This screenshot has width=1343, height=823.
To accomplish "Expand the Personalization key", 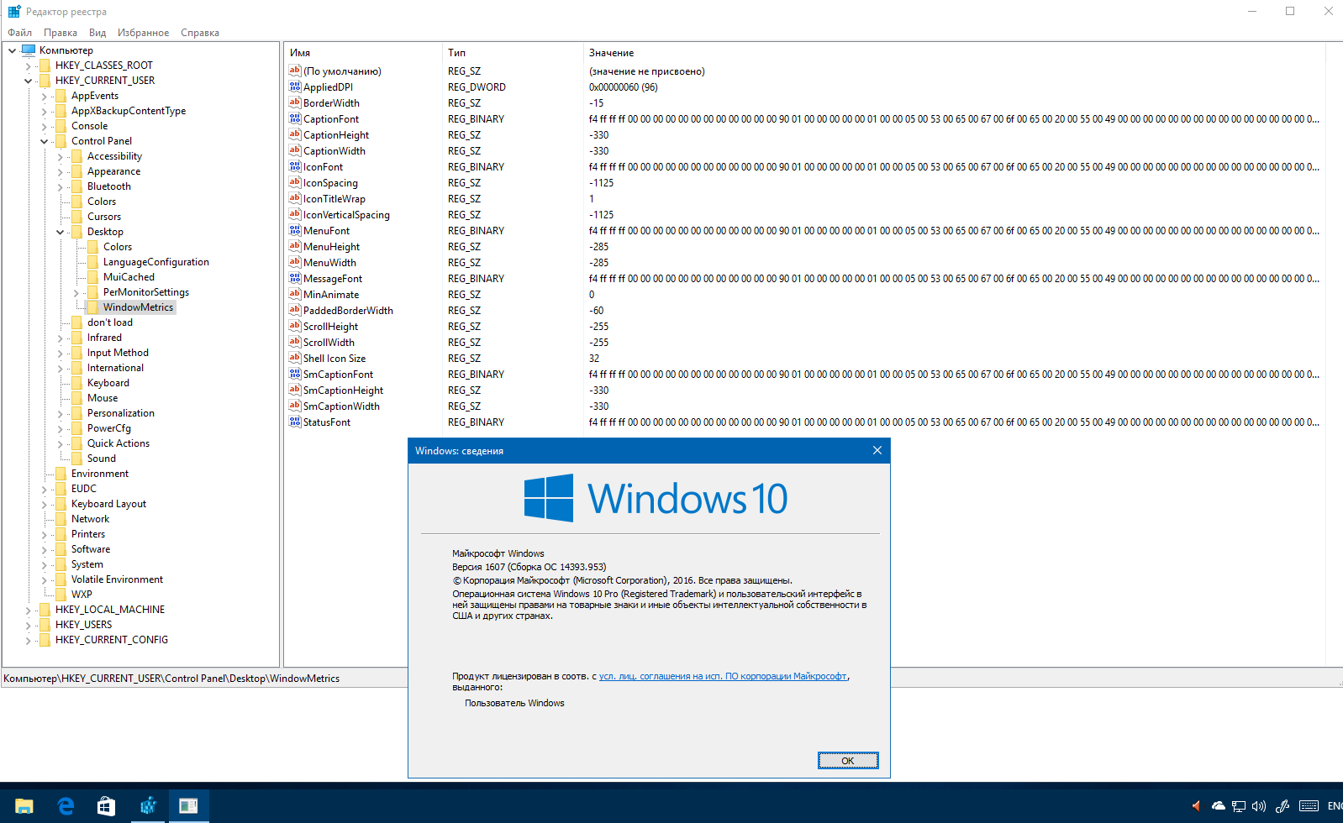I will (61, 413).
